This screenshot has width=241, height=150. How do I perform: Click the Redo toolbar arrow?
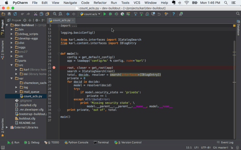(28, 14)
